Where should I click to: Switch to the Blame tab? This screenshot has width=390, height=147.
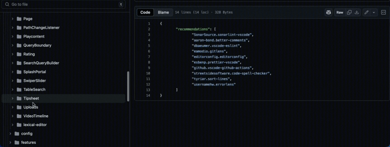pyautogui.click(x=163, y=12)
